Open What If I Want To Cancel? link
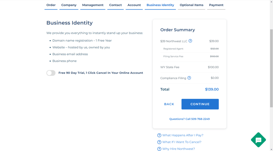Image resolution: width=273 pixels, height=151 pixels. click(x=182, y=142)
